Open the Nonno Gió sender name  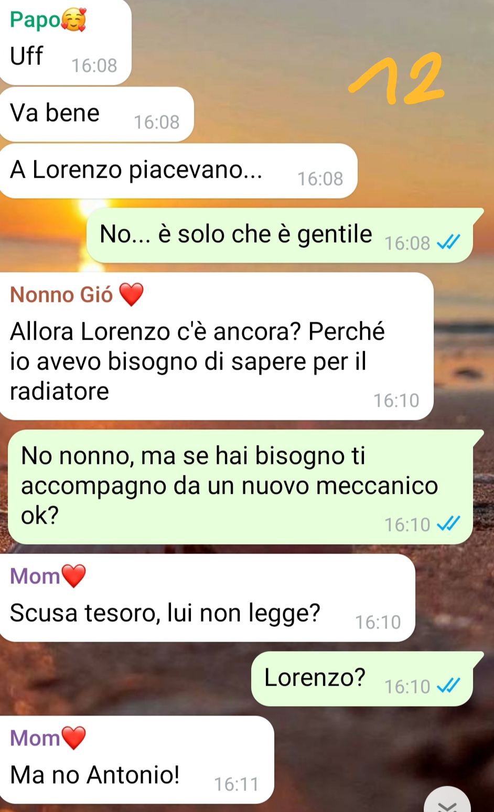(x=61, y=295)
